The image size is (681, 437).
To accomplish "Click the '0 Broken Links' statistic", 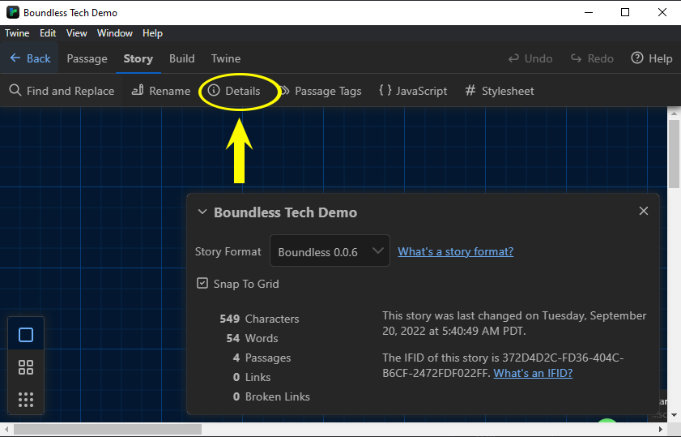I will click(x=271, y=396).
